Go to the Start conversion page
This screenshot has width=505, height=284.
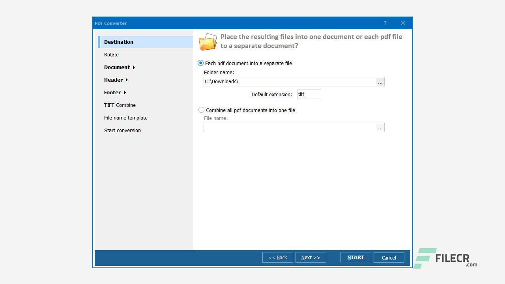(122, 130)
